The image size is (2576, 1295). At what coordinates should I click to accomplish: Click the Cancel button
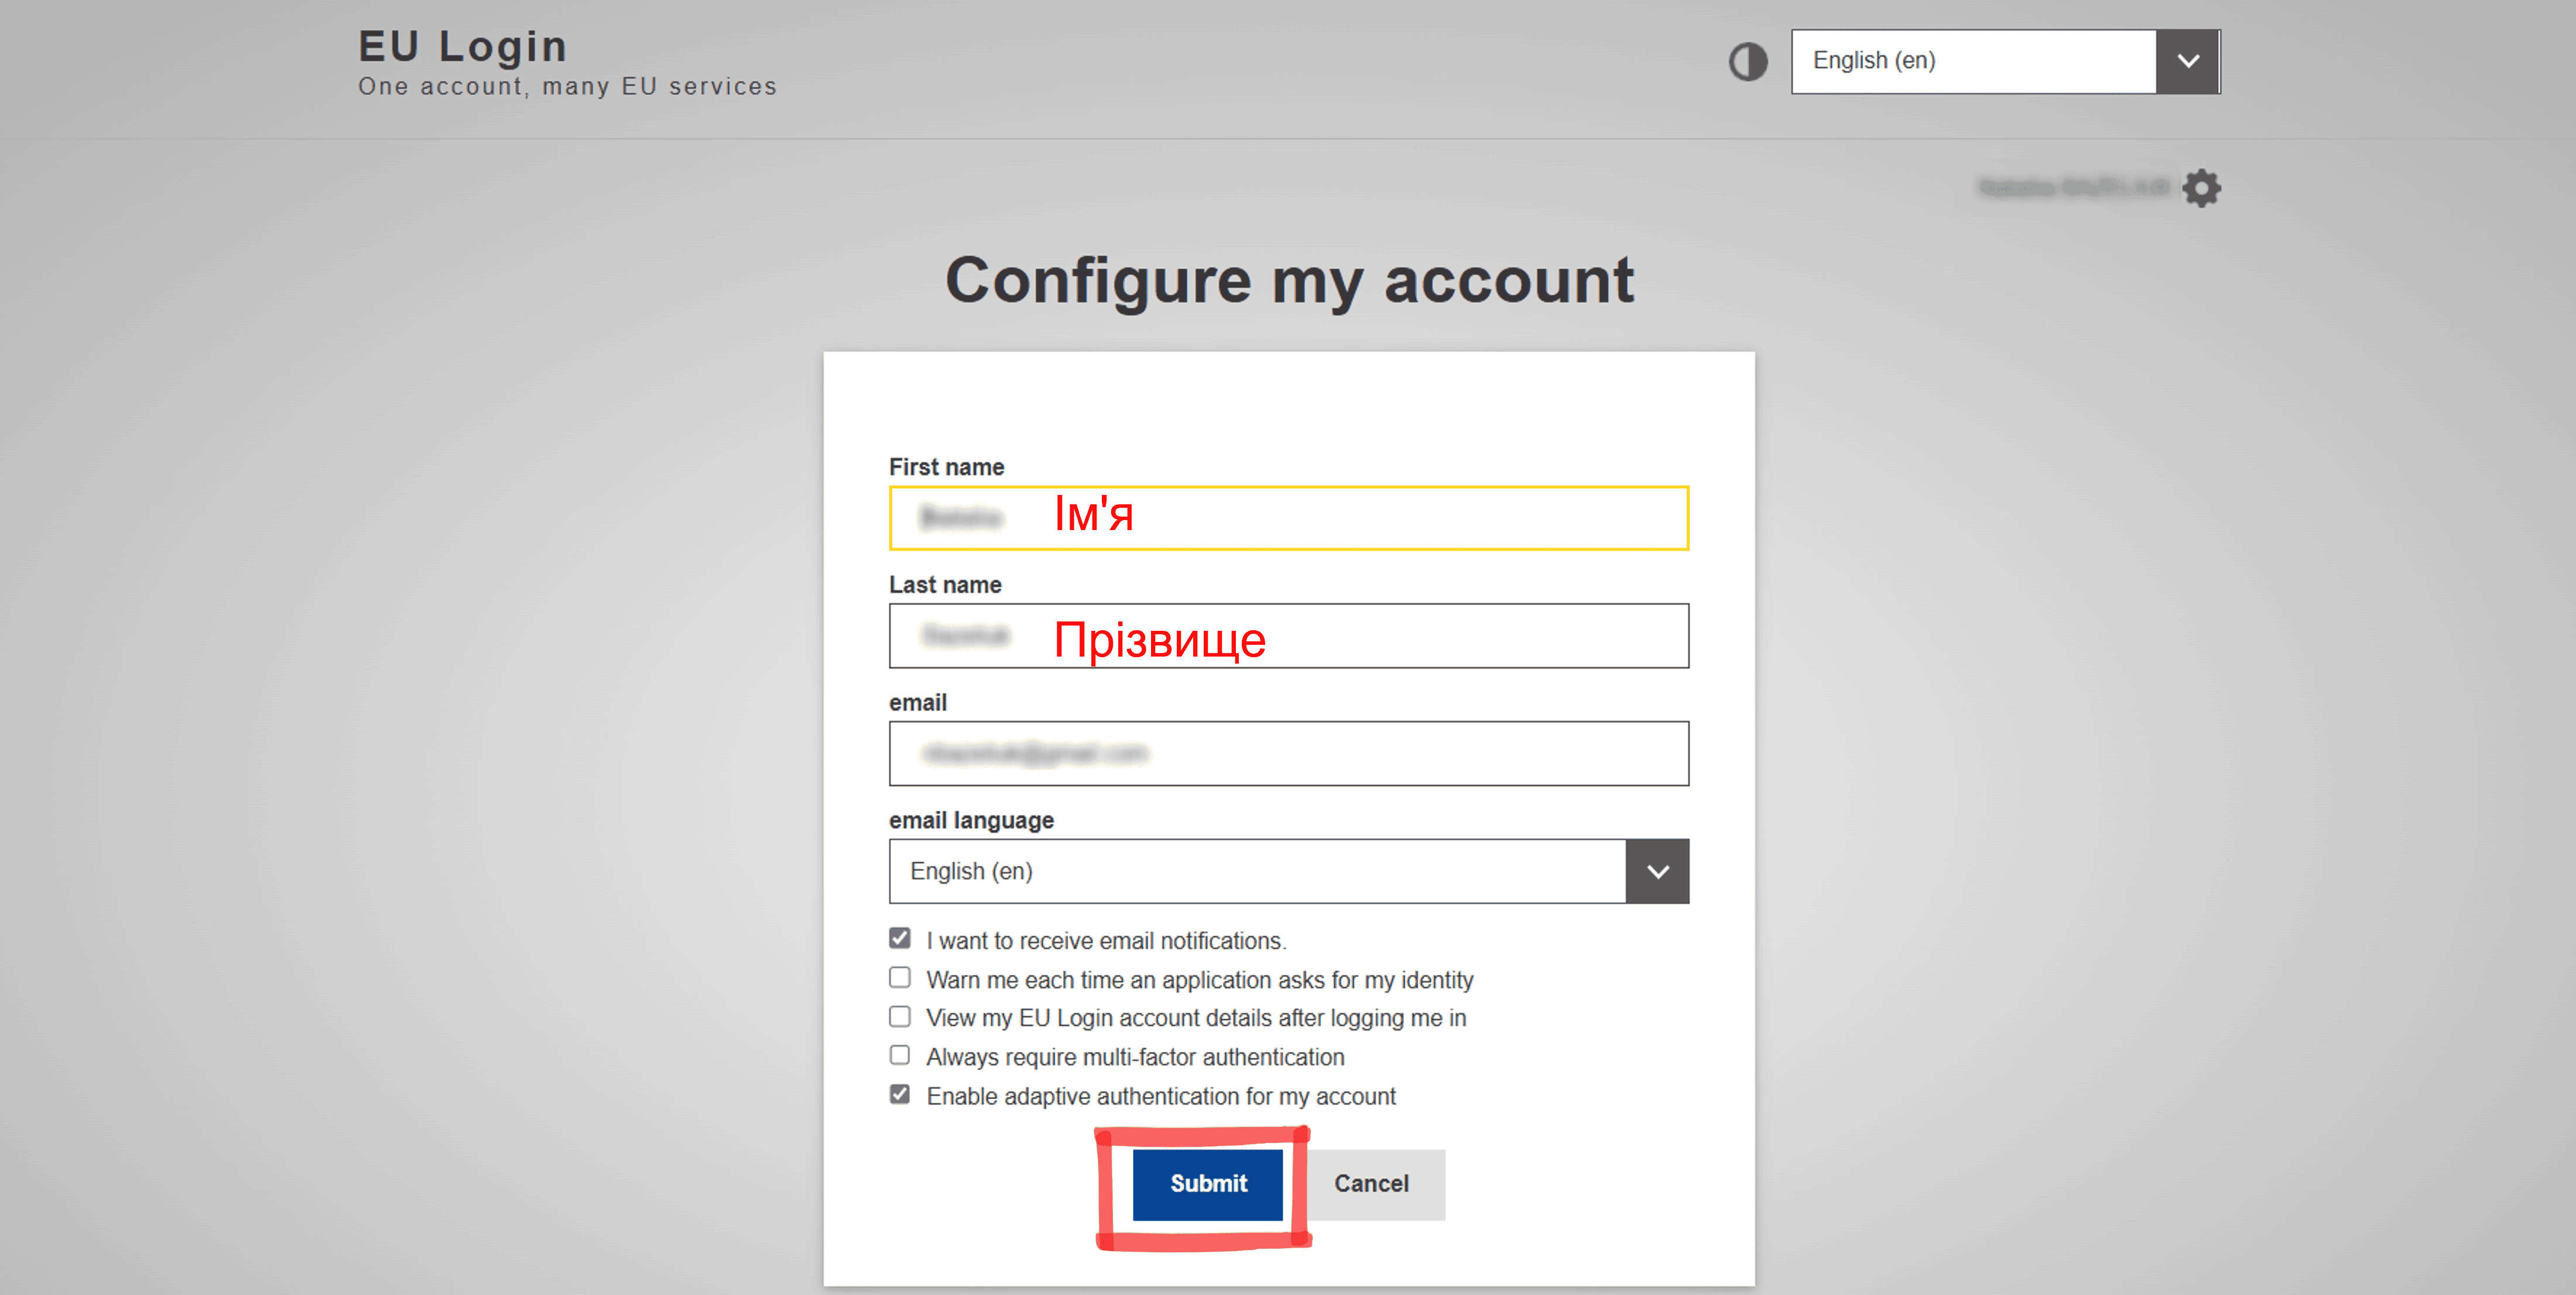[1371, 1185]
